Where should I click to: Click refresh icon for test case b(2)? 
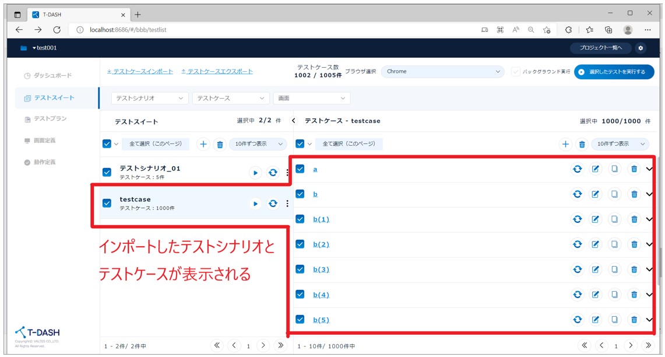(x=577, y=244)
